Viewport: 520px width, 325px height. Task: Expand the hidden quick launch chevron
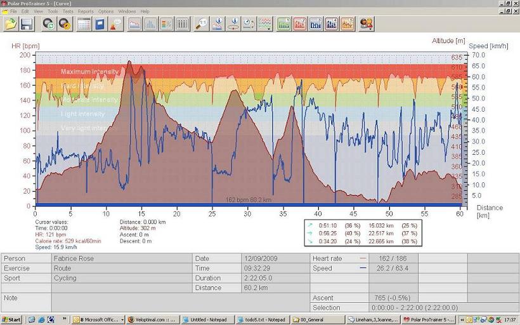tap(65, 319)
